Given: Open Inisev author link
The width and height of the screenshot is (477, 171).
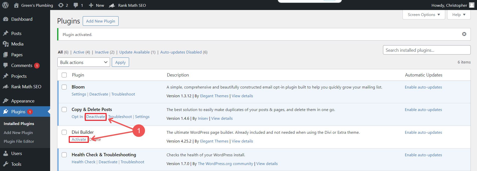Looking at the screenshot, I should [x=203, y=118].
